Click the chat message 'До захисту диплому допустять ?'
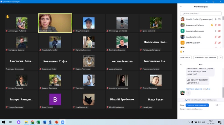The height and width of the screenshot is (125, 224). tap(197, 81)
